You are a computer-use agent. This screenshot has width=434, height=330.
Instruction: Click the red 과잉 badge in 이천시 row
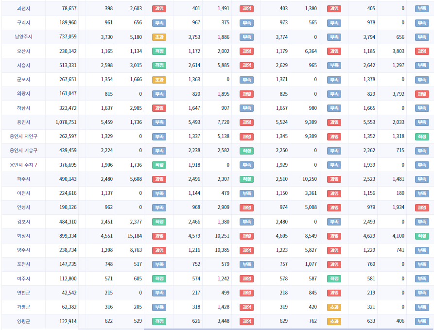click(x=334, y=193)
